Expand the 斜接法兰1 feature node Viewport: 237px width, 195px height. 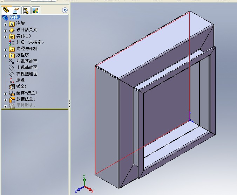[6, 100]
